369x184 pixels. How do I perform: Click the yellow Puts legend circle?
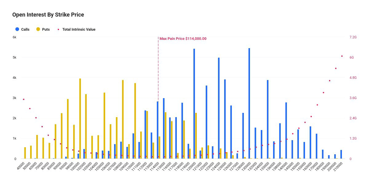coord(38,29)
